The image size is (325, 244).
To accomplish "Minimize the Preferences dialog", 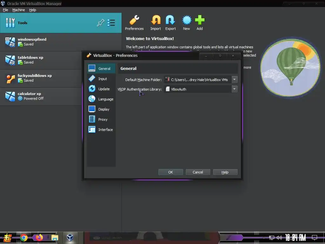I will pyautogui.click(x=206, y=56).
